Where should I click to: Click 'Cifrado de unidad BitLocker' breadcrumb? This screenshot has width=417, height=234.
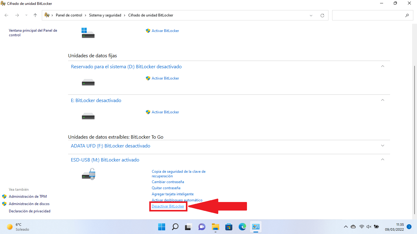tap(150, 15)
